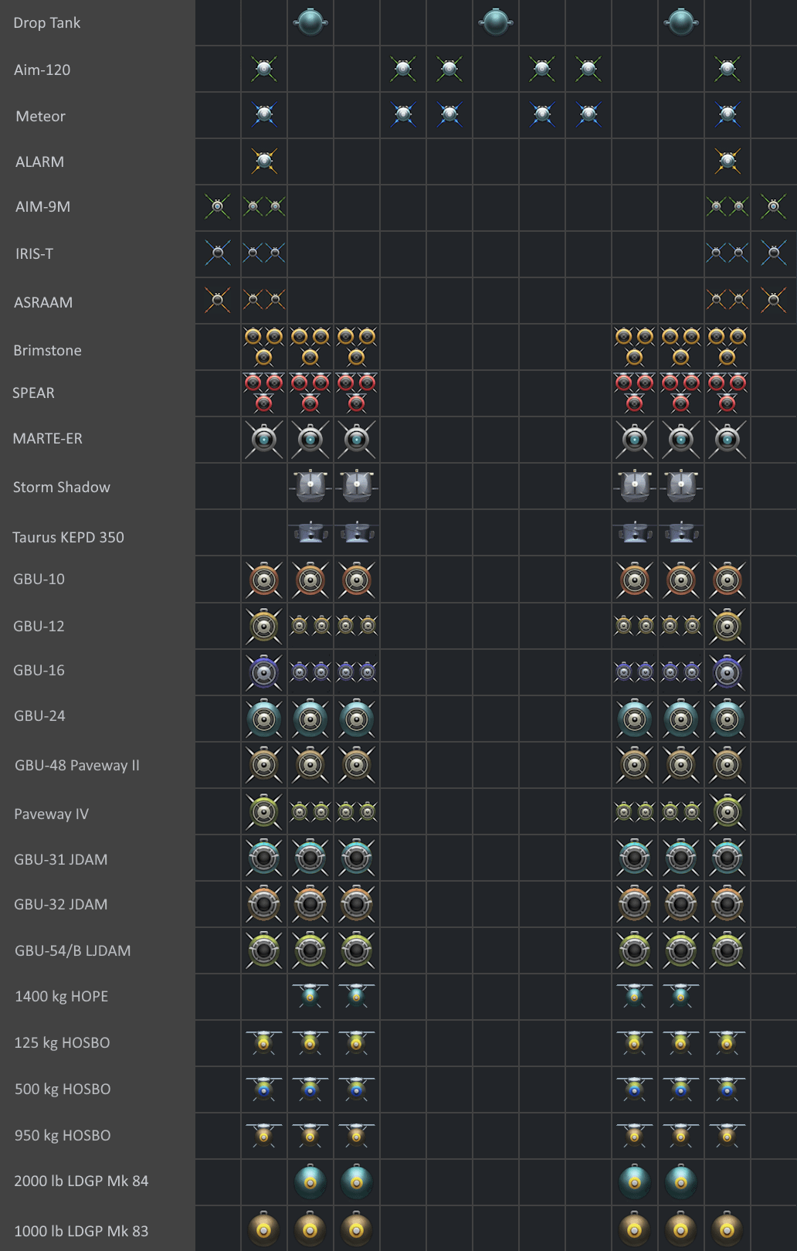The image size is (797, 1251).
Task: Click the GBU-24 row label
Action: 40,716
